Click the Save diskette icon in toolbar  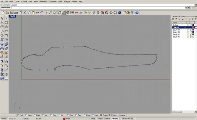point(12,13)
